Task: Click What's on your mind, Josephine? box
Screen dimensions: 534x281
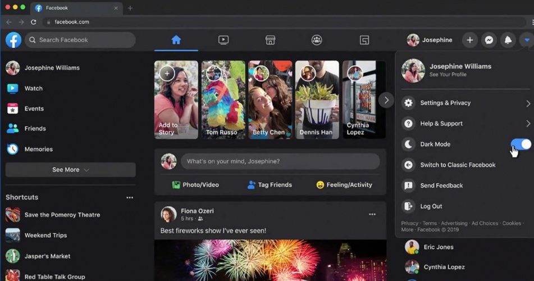Action: click(x=280, y=161)
